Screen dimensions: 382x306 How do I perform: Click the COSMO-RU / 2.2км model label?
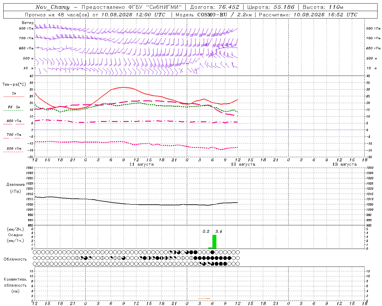[224, 15]
